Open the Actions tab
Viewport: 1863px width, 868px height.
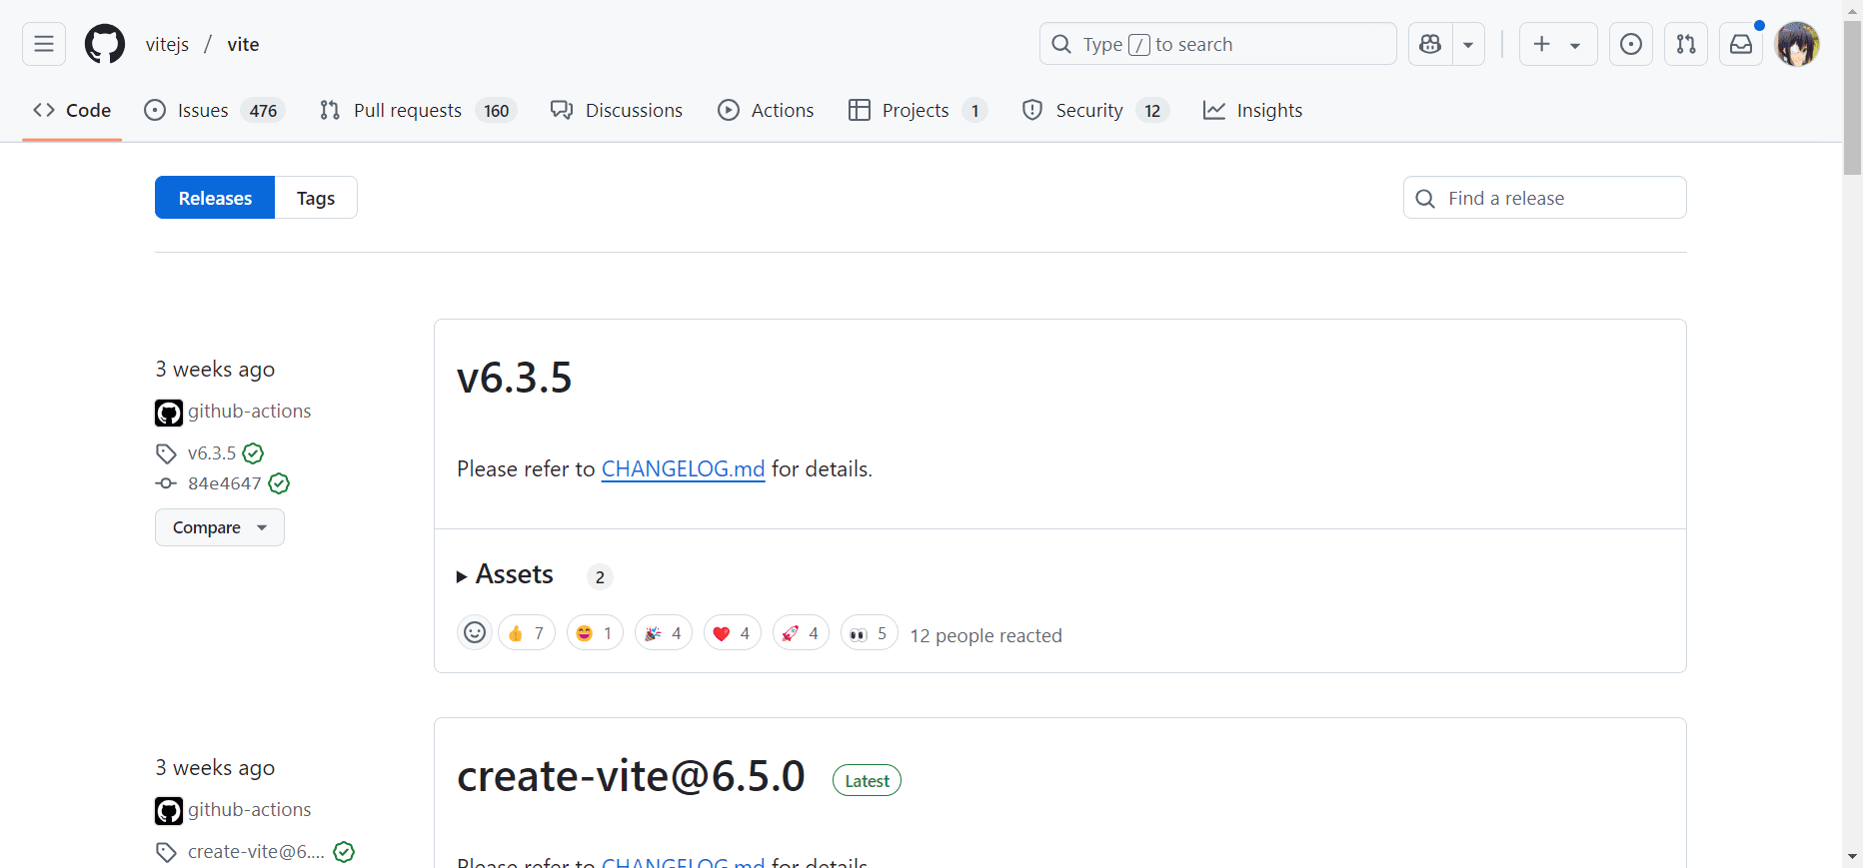767,110
